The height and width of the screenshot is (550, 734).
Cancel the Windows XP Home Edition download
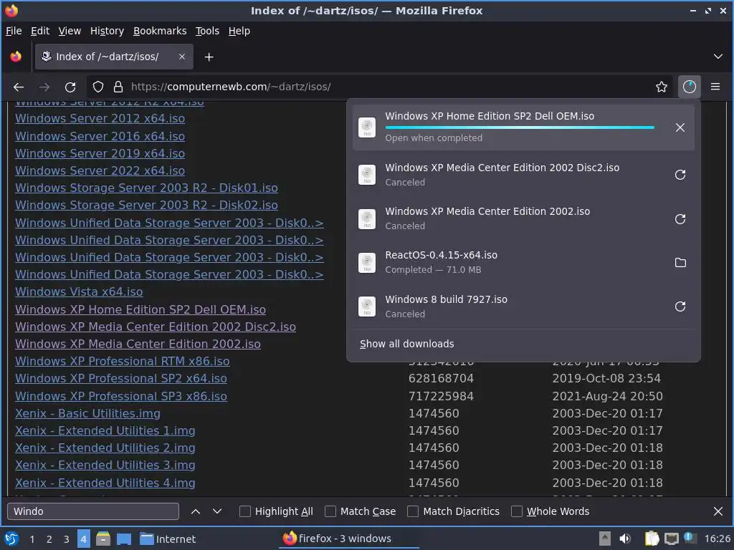(x=680, y=127)
